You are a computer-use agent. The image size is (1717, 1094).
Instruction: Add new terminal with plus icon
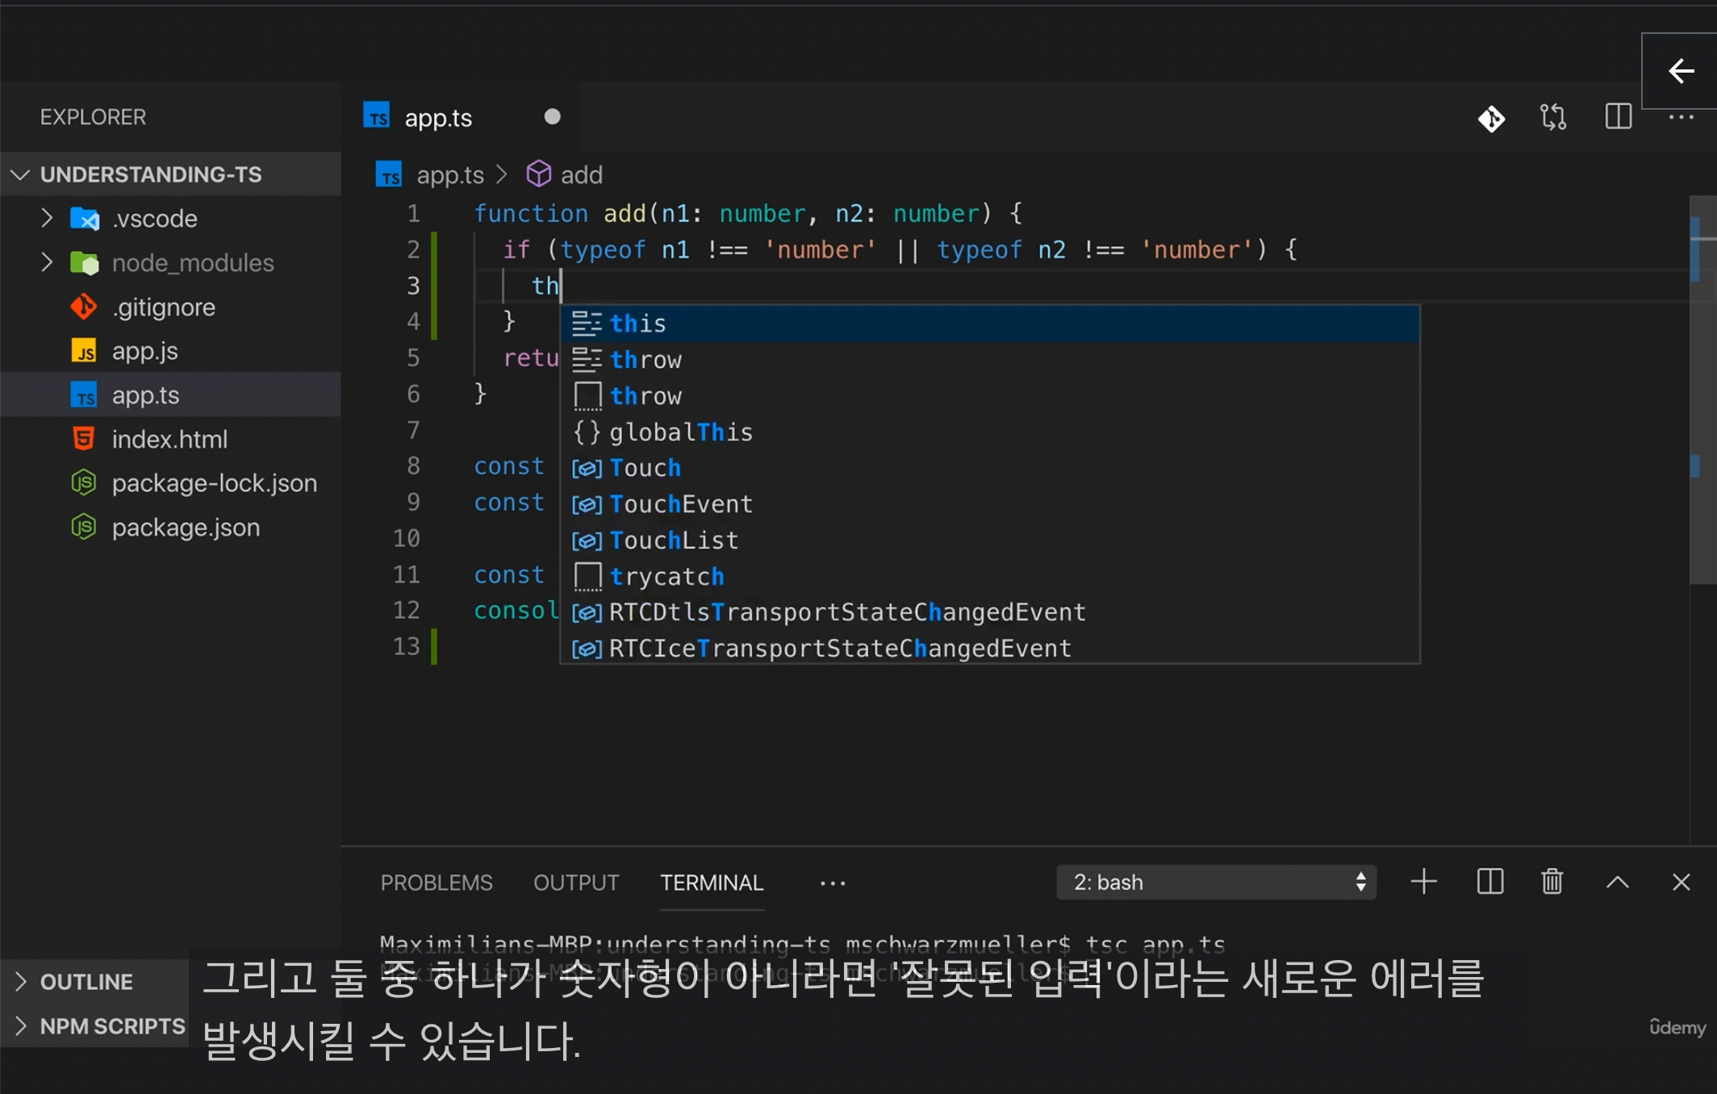click(1424, 882)
